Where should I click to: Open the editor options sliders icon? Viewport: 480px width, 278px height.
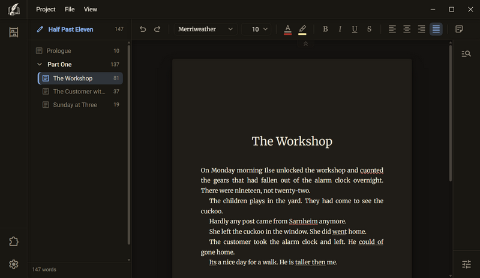pyautogui.click(x=466, y=264)
